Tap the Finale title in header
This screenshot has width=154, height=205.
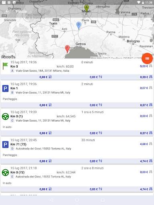click(x=21, y=12)
